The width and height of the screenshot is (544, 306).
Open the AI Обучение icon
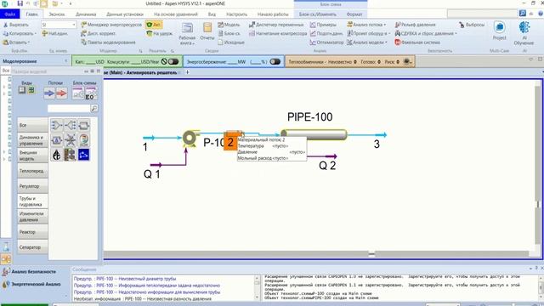[x=524, y=33]
